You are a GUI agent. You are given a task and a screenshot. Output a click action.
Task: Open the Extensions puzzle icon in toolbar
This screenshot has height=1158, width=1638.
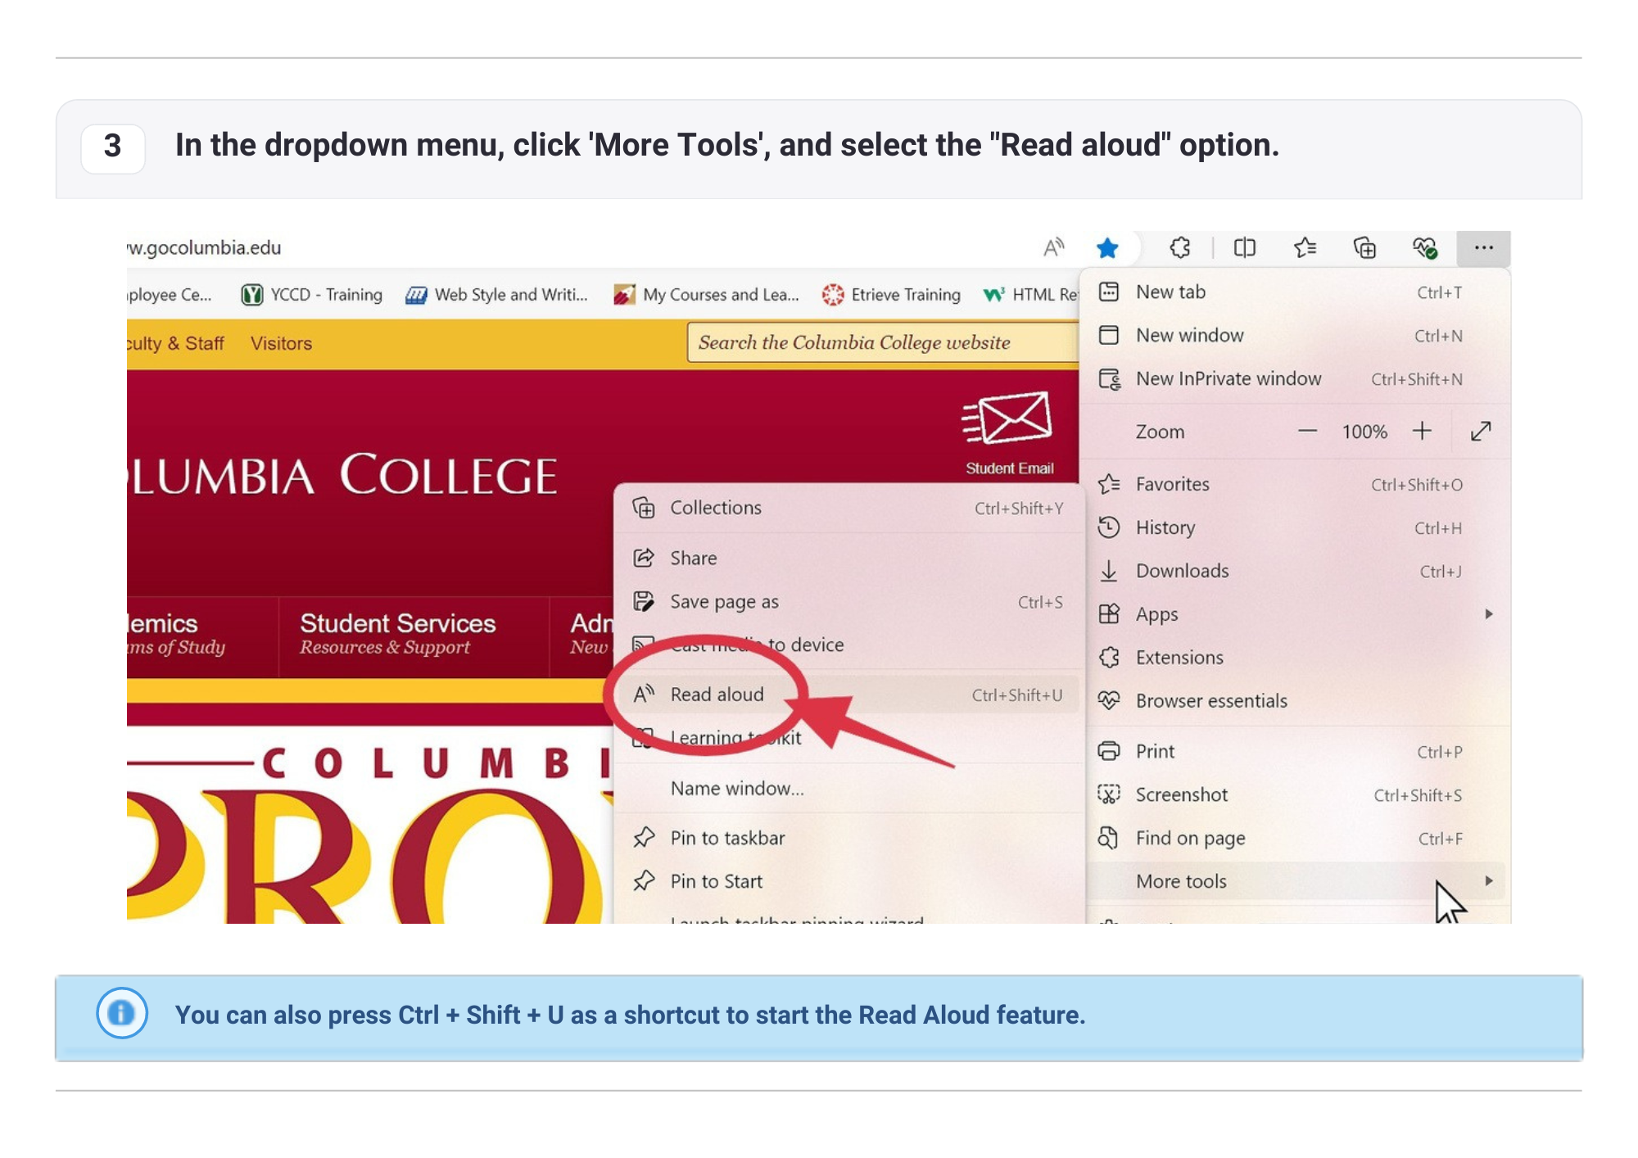pyautogui.click(x=1180, y=247)
